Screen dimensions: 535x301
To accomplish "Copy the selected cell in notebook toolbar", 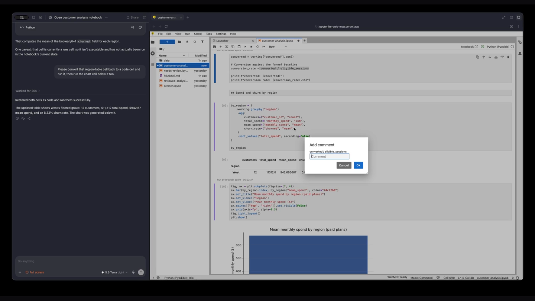I will tap(233, 47).
